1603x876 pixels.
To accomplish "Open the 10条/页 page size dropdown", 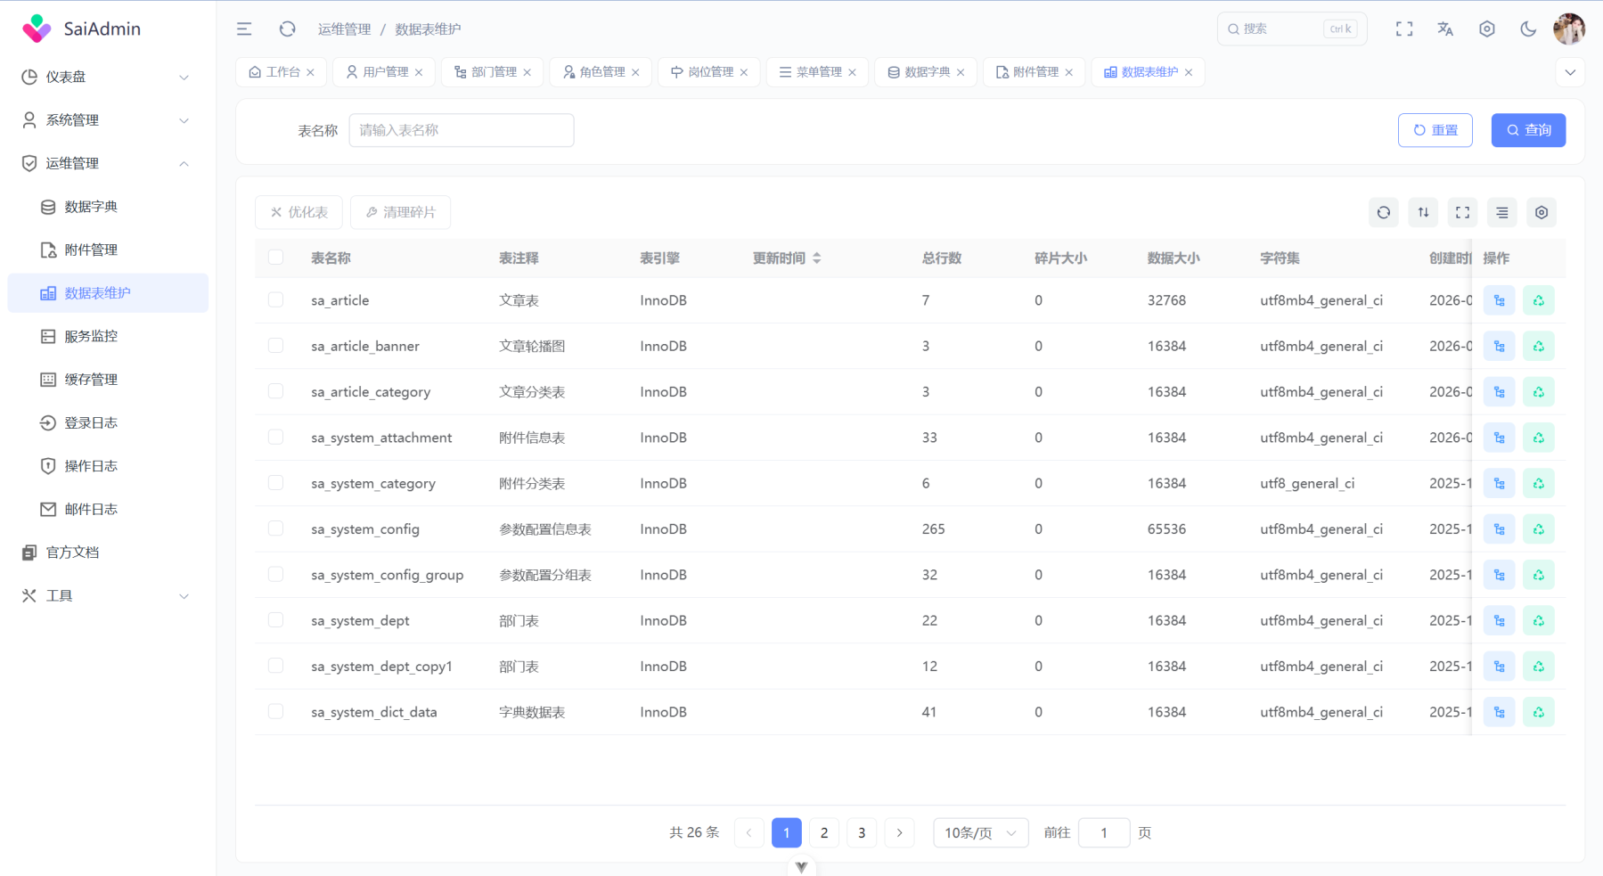I will click(980, 833).
